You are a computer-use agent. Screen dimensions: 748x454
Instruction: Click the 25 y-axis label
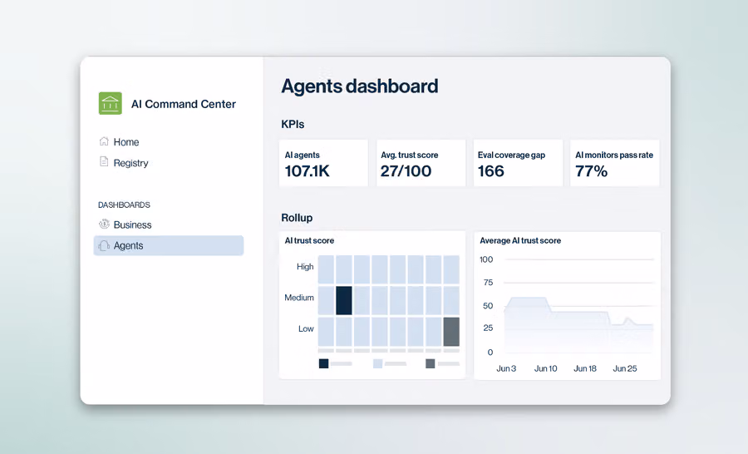point(488,328)
